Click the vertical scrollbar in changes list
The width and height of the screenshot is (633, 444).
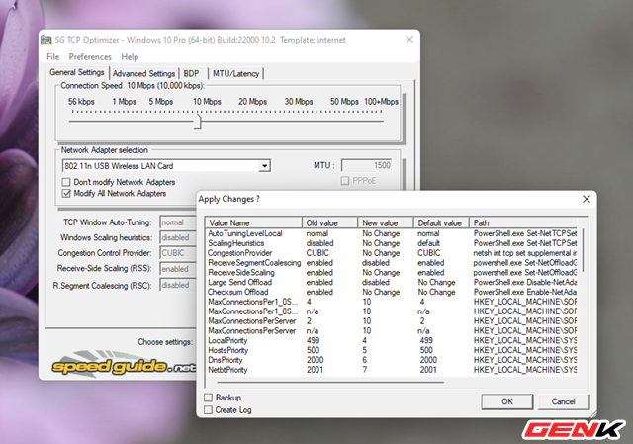pos(583,250)
